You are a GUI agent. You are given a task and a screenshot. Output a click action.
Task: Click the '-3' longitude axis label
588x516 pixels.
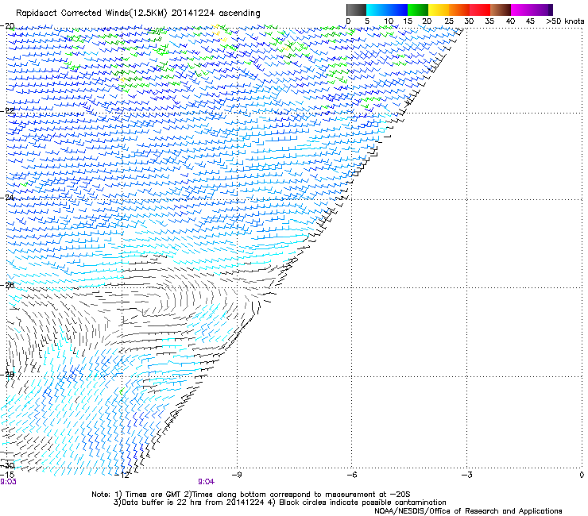point(467,475)
